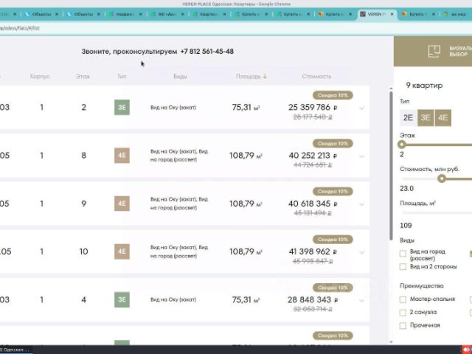The height and width of the screenshot is (354, 472).
Task: Open the visual selection floor plan icon
Action: 434,51
